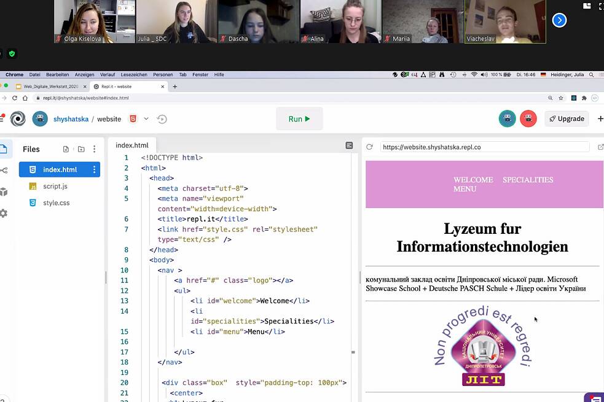Click the Chrome address bar URL

click(x=86, y=98)
